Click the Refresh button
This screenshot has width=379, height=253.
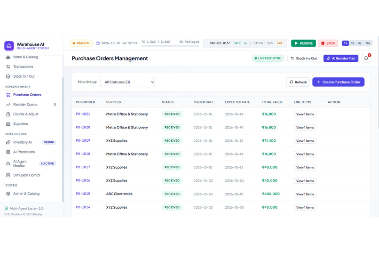(x=298, y=82)
